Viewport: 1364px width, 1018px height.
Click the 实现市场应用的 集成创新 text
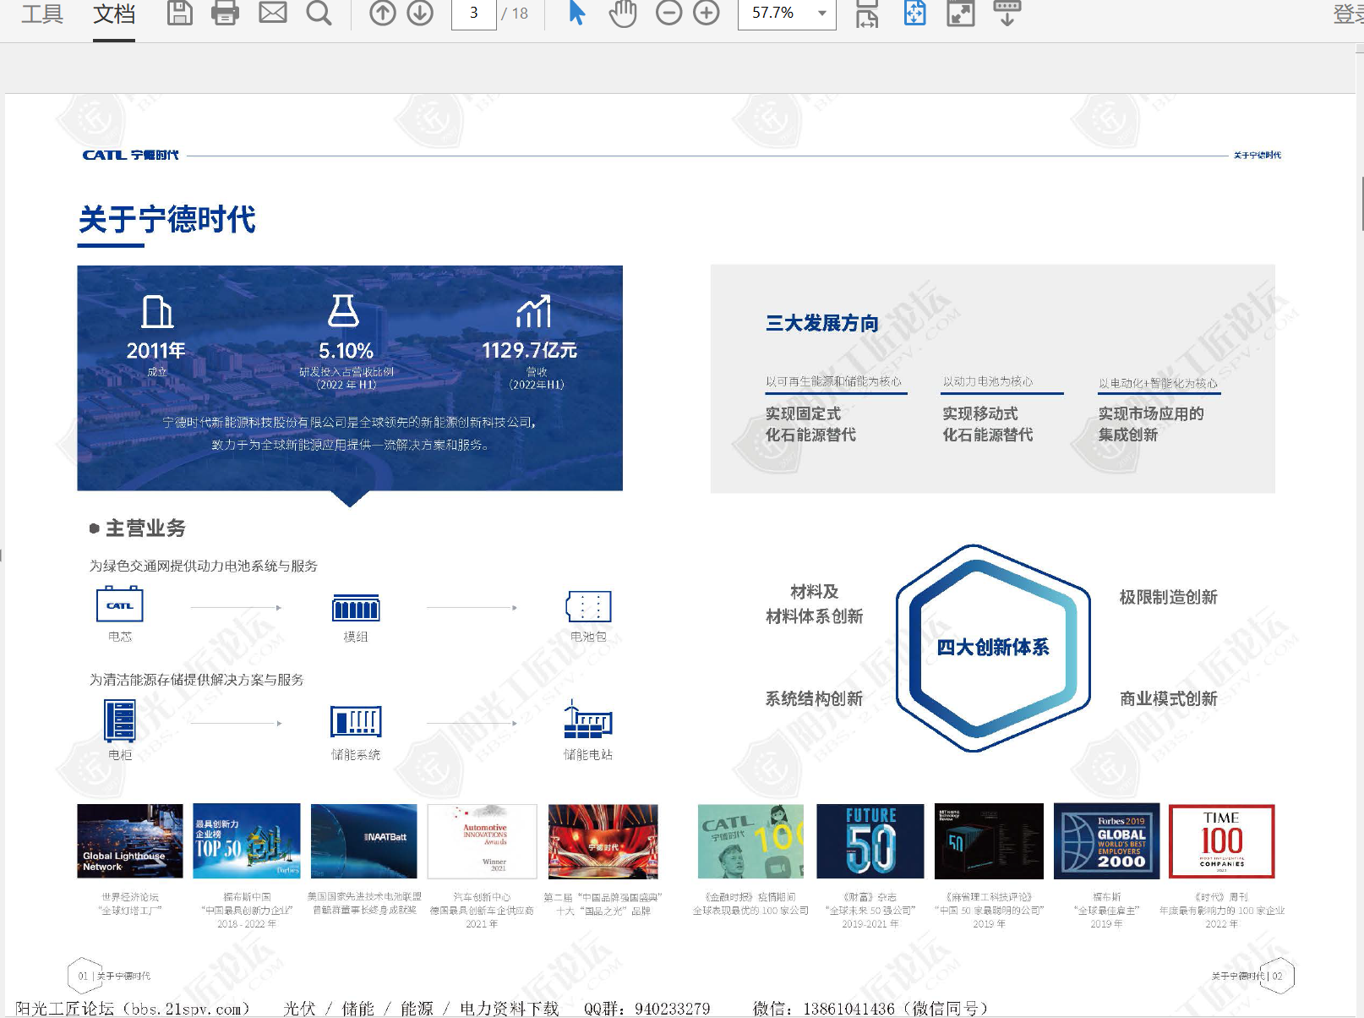[1151, 424]
